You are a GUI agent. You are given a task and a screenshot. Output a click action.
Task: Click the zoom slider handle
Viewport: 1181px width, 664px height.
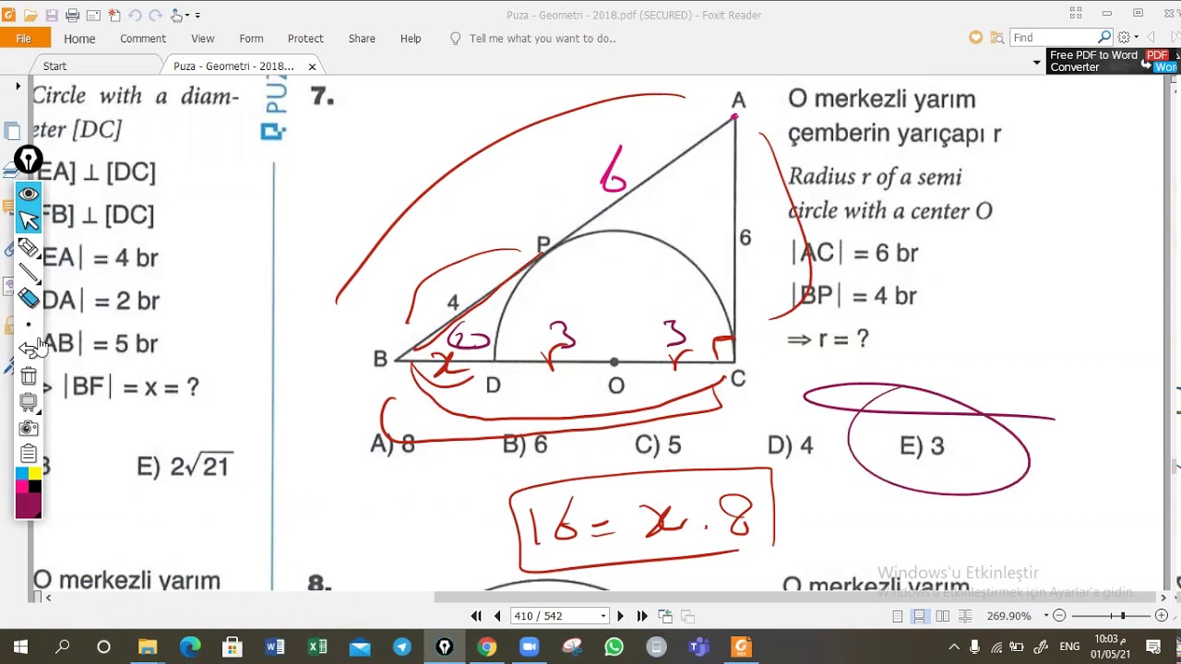pos(1123,616)
